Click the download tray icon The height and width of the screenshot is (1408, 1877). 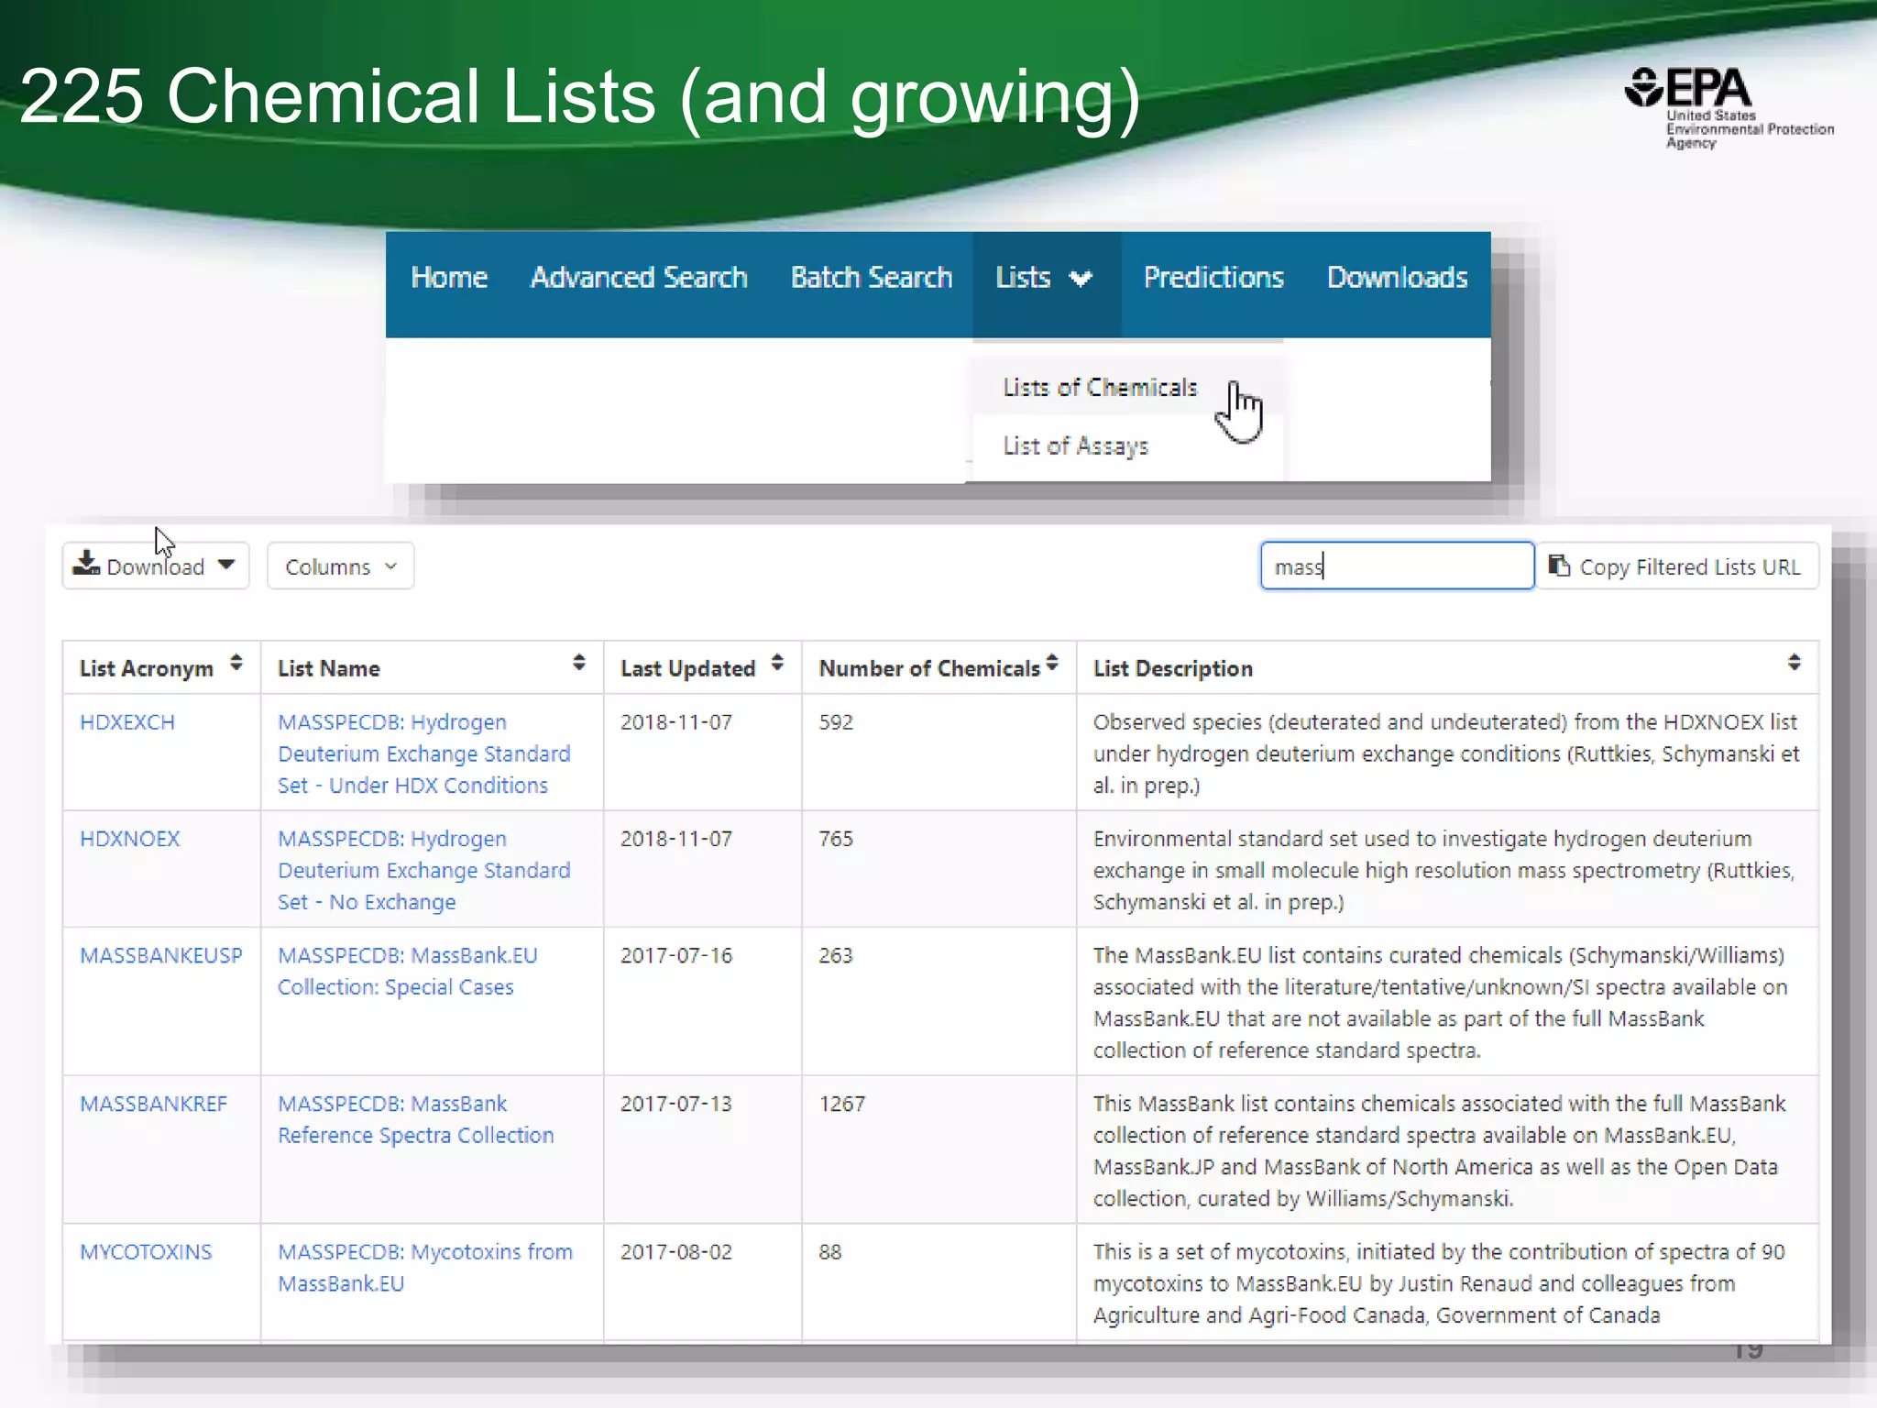tap(86, 563)
